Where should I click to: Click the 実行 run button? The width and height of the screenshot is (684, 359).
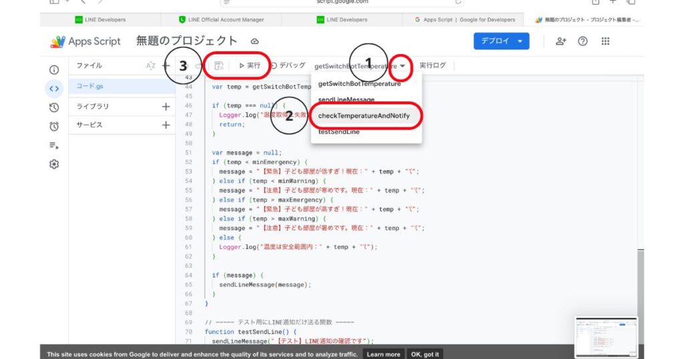point(250,65)
